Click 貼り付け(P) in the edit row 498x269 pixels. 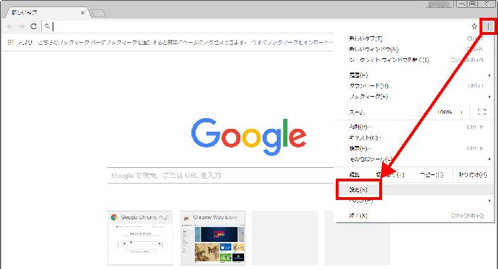[472, 174]
